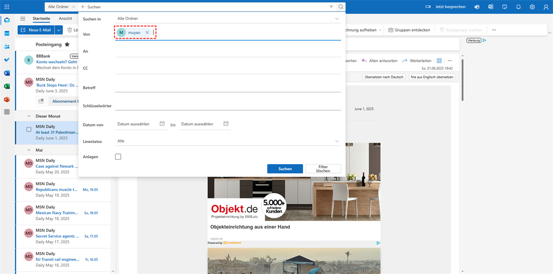
Task: Click Jetzt besprechen
Action: (x=445, y=7)
